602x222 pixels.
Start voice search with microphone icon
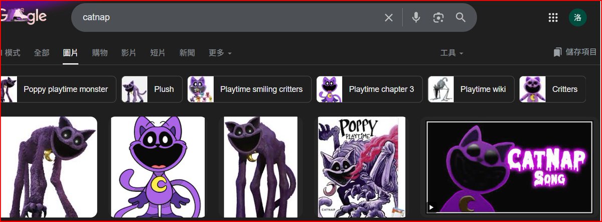pyautogui.click(x=416, y=18)
